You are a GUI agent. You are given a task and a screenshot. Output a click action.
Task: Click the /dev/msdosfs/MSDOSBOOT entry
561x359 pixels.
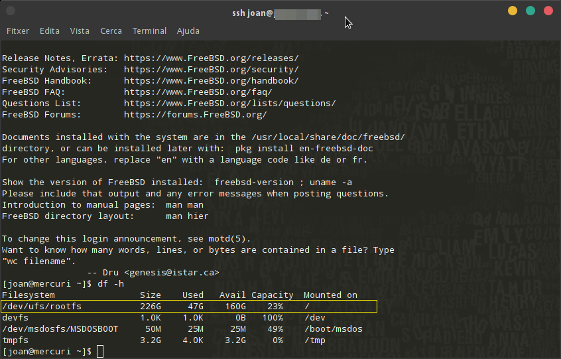(x=60, y=329)
